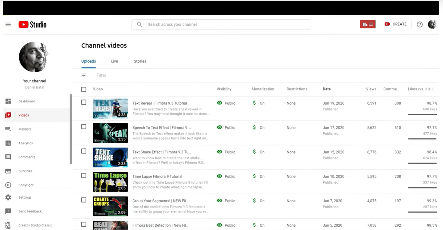Click the 98.7% likes ratio bar
Viewport: 443px width, 230px height.
[423, 114]
